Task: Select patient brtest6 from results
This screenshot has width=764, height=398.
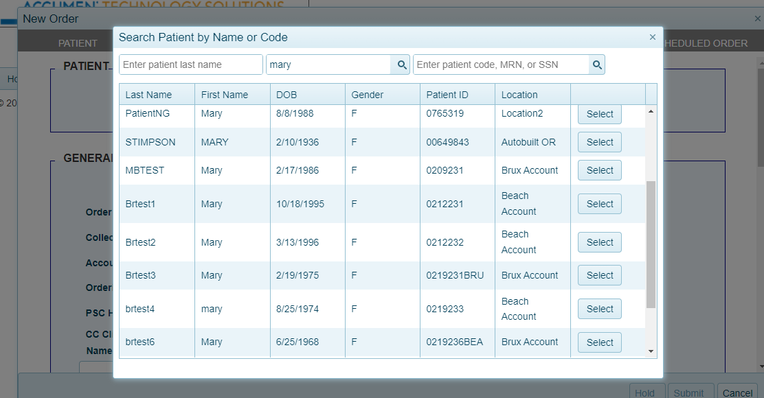Action: point(599,342)
